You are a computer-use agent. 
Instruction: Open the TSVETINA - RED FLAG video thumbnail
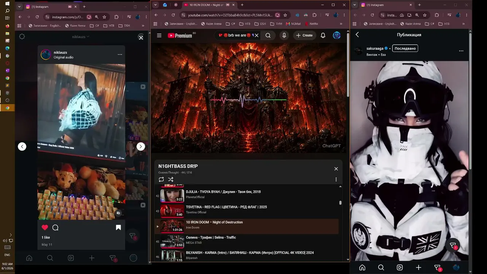coord(172,211)
